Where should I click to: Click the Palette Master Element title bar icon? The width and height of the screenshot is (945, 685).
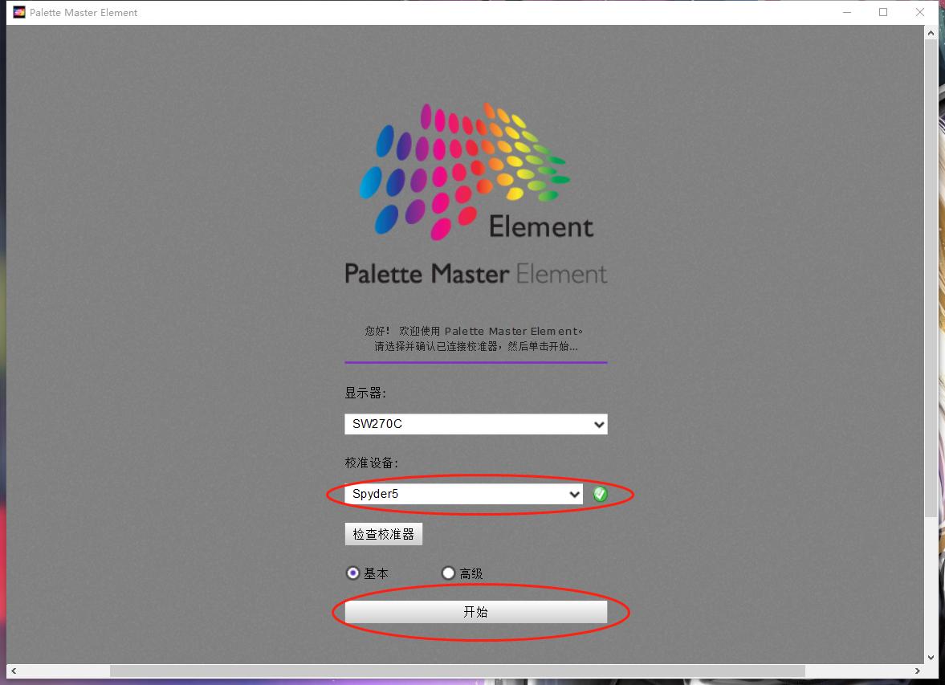[x=19, y=12]
